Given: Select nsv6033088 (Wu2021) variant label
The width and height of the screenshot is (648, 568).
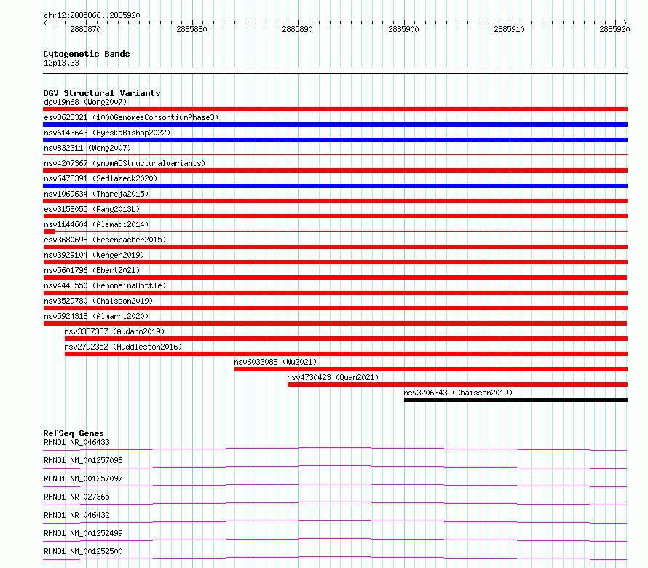Looking at the screenshot, I should [x=275, y=362].
